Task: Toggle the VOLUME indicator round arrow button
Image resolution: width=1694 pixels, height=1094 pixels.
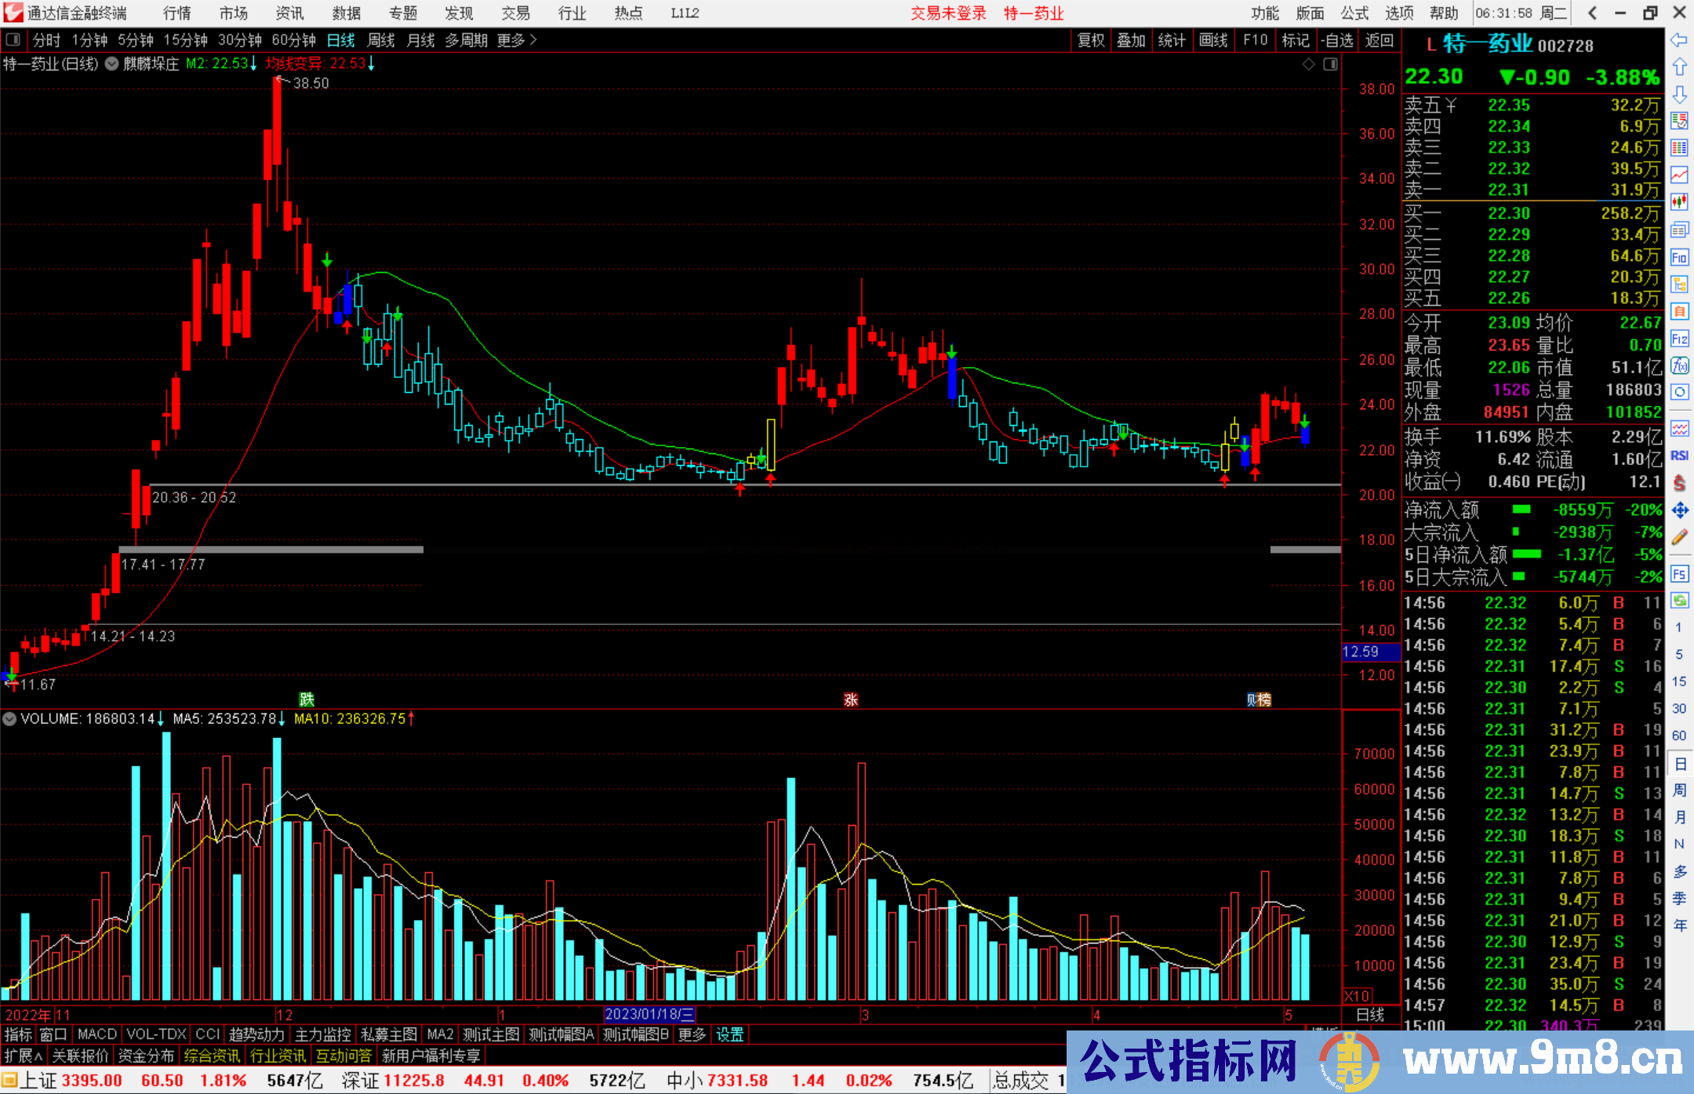Action: point(9,718)
